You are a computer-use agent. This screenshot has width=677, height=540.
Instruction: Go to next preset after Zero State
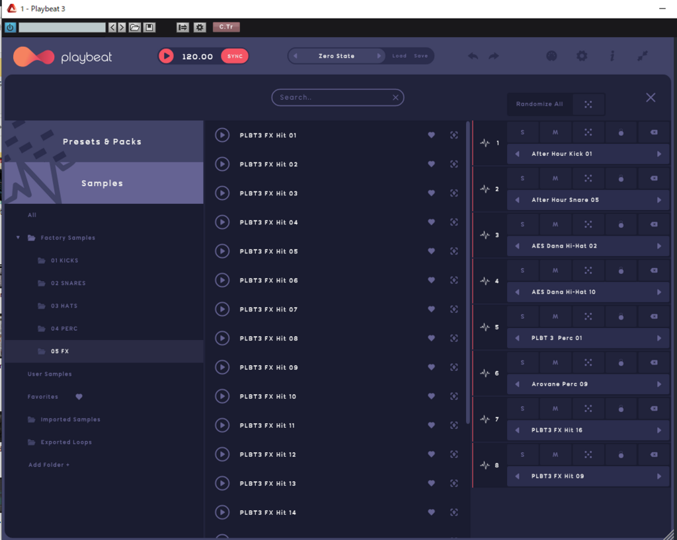pyautogui.click(x=379, y=56)
